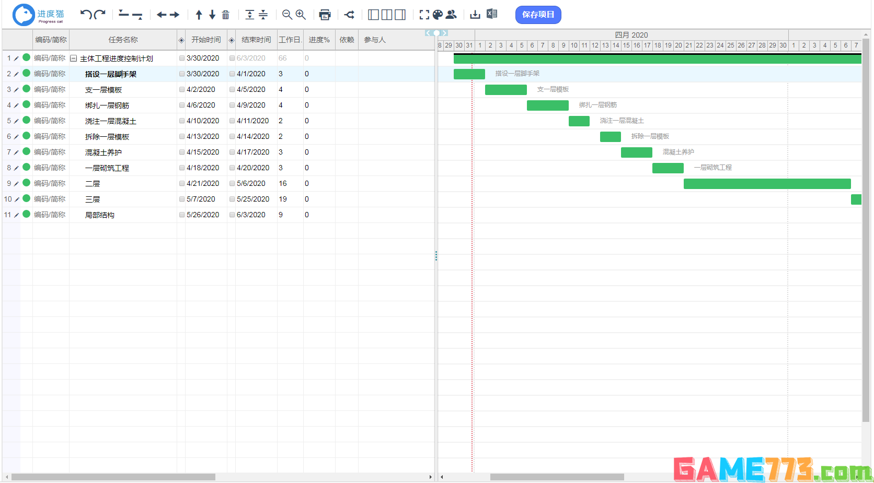Indent task with the right arrow icon

point(175,15)
